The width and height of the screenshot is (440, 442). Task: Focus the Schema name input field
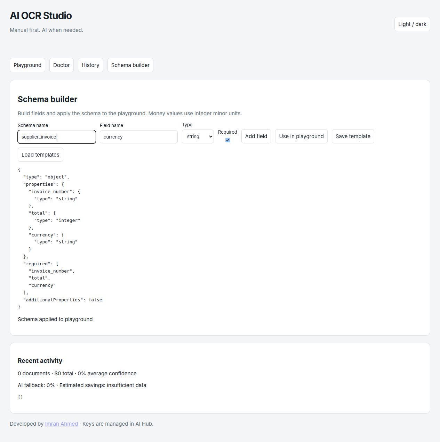click(57, 137)
